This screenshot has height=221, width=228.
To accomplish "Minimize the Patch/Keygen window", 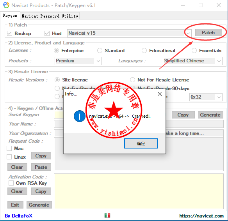I will 183,5.
